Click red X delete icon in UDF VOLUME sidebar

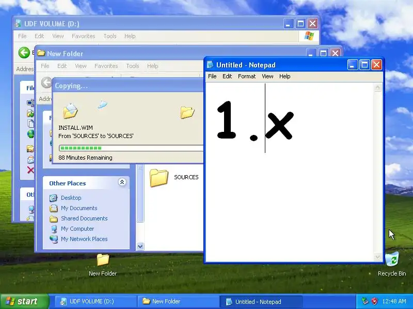coord(30,170)
